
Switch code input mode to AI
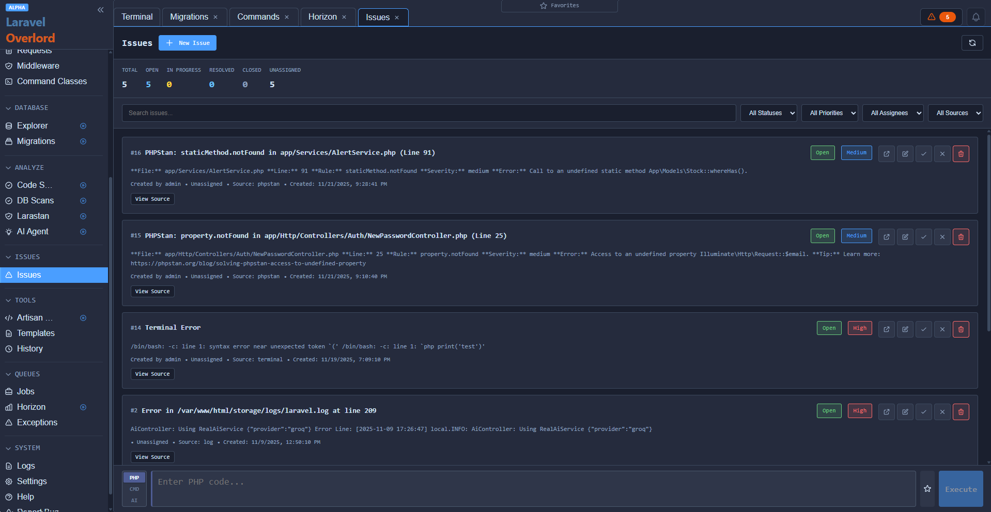(x=134, y=500)
